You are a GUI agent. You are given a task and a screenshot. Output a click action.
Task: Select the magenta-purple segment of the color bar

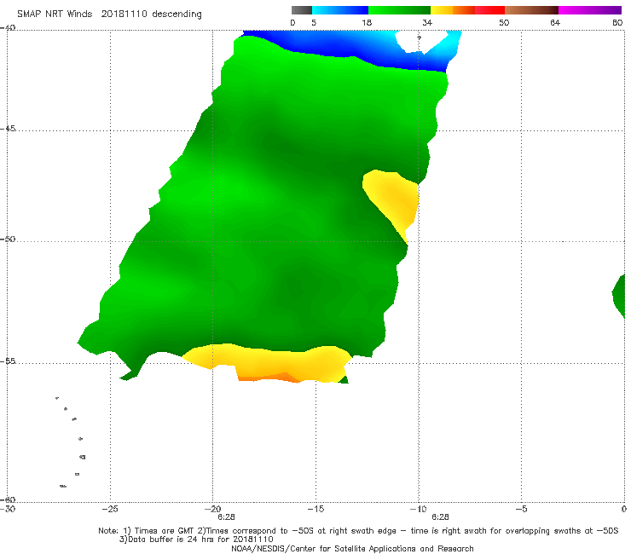tap(590, 10)
